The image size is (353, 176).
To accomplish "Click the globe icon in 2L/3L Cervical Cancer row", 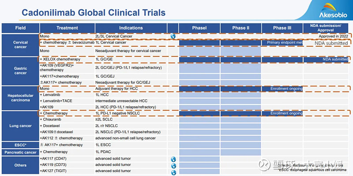I will coord(173,36).
